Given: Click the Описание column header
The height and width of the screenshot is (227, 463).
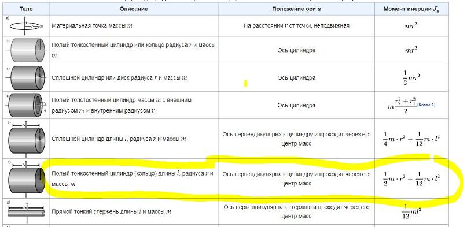Looking at the screenshot, I should 134,9.
